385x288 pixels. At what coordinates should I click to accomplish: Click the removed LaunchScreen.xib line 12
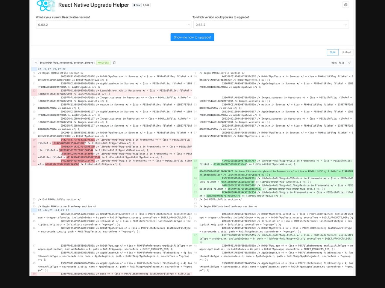112,92
